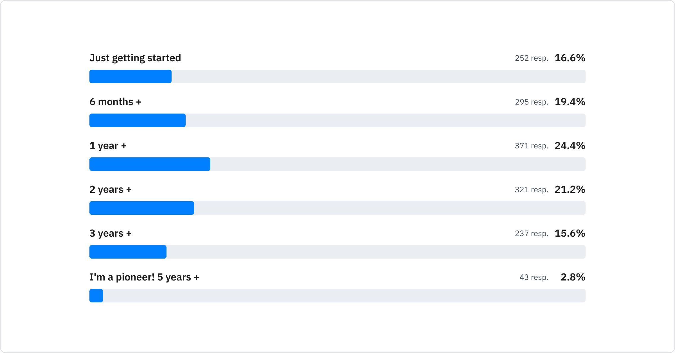Click the small blue bar for pioneer option
The width and height of the screenshot is (675, 353).
pos(96,296)
